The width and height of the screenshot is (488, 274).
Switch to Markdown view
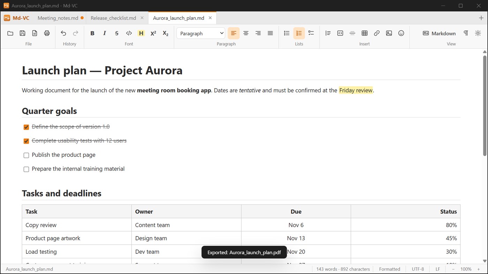pos(439,33)
